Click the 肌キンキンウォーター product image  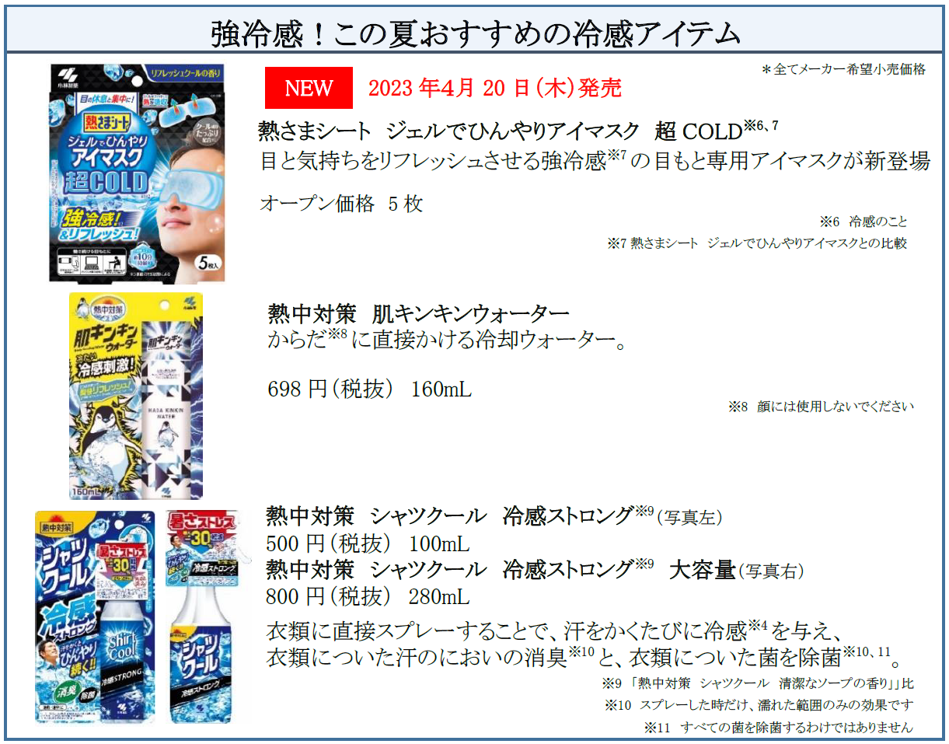point(137,396)
